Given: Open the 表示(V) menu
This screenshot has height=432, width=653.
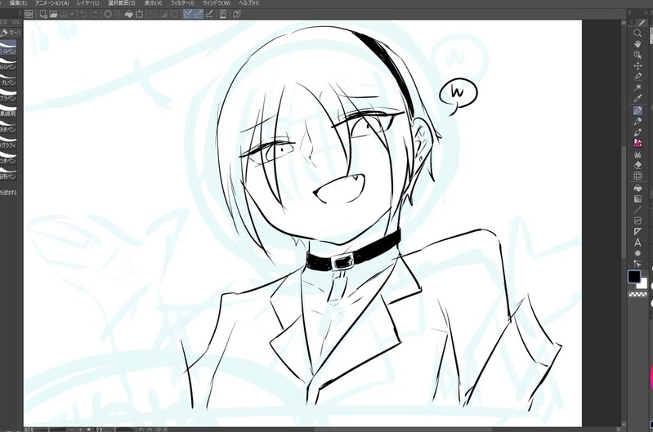Looking at the screenshot, I should tap(154, 3).
